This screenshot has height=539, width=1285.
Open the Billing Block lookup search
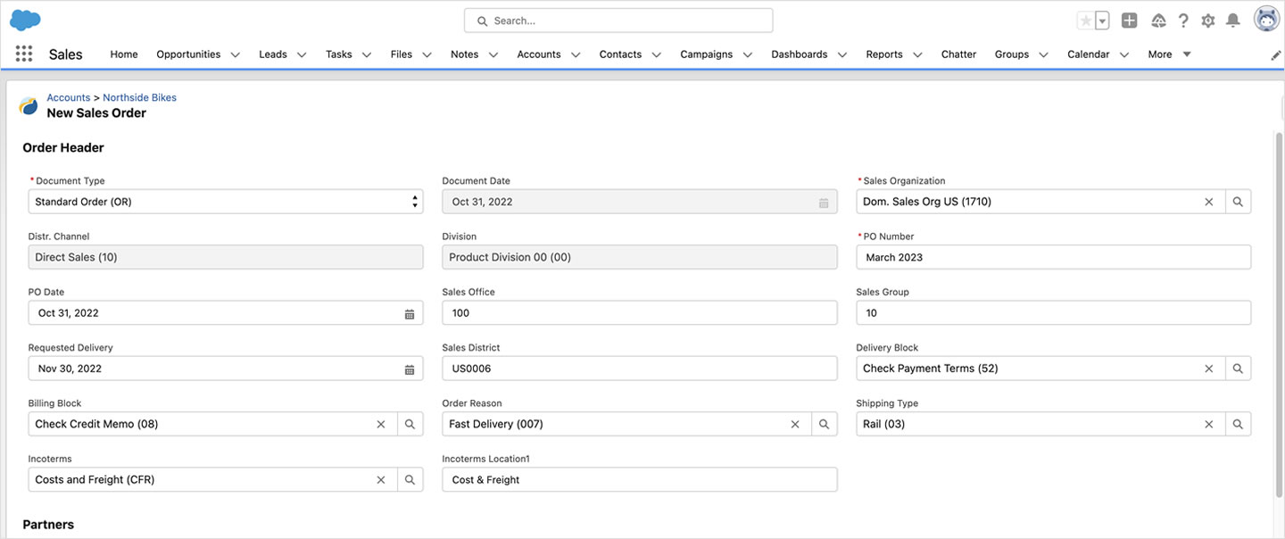click(410, 424)
